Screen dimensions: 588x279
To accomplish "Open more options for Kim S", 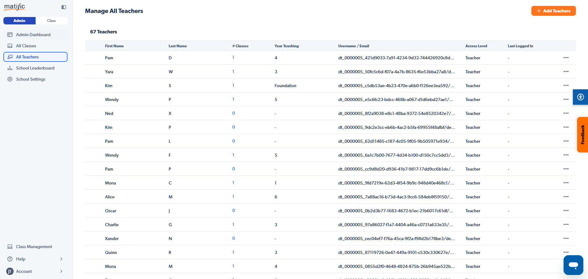I will [x=566, y=86].
